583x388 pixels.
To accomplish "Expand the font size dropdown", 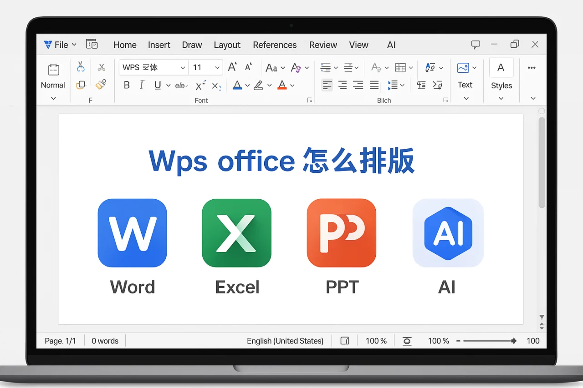I will 217,67.
